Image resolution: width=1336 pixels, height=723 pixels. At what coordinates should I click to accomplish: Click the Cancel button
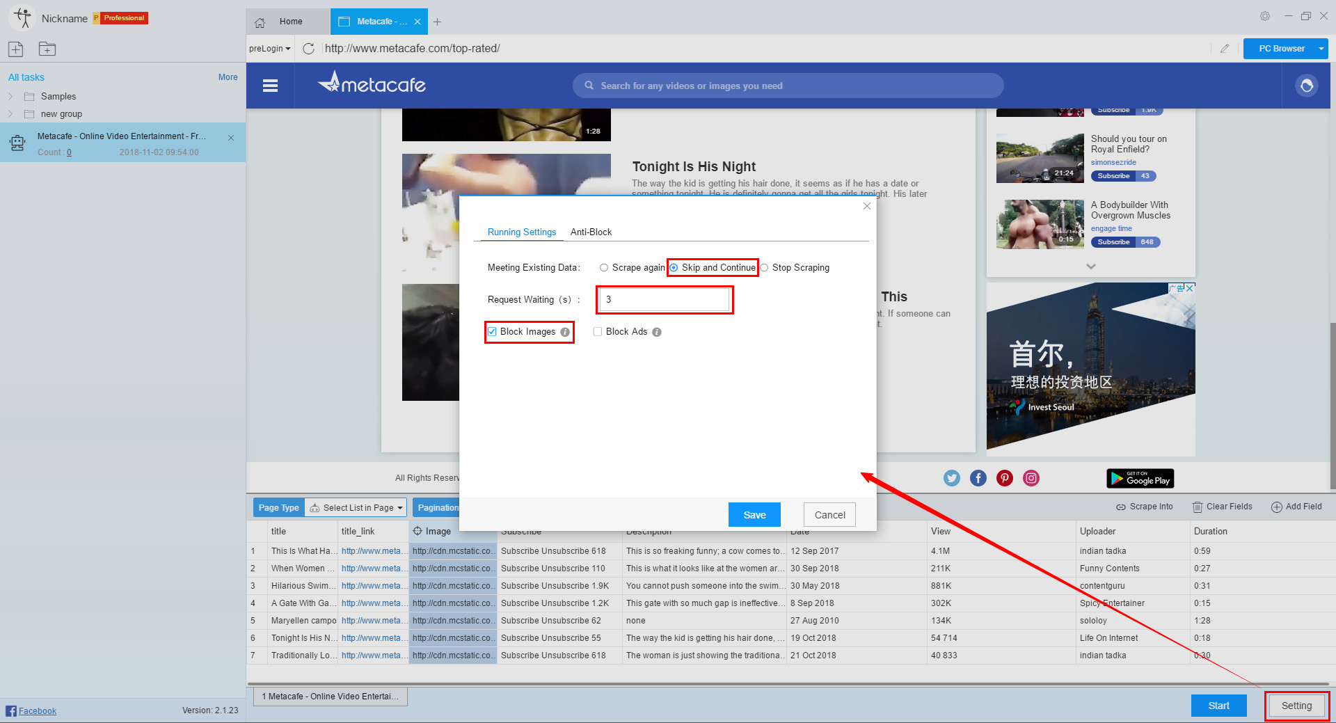[x=829, y=515]
